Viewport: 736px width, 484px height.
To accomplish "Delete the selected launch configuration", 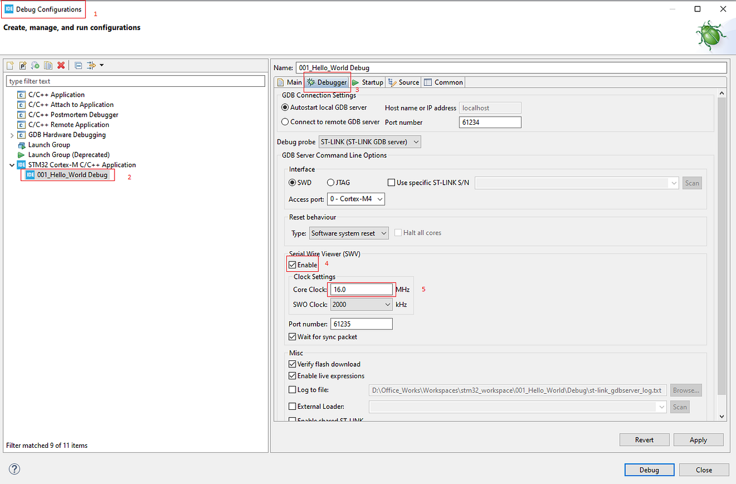I will [x=61, y=65].
